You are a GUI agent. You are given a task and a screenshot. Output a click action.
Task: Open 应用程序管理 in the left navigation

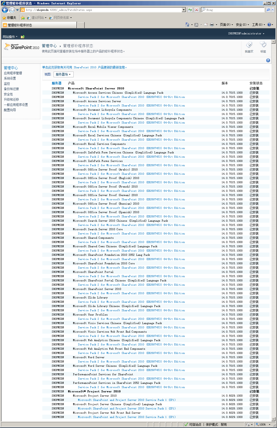[x=13, y=73]
